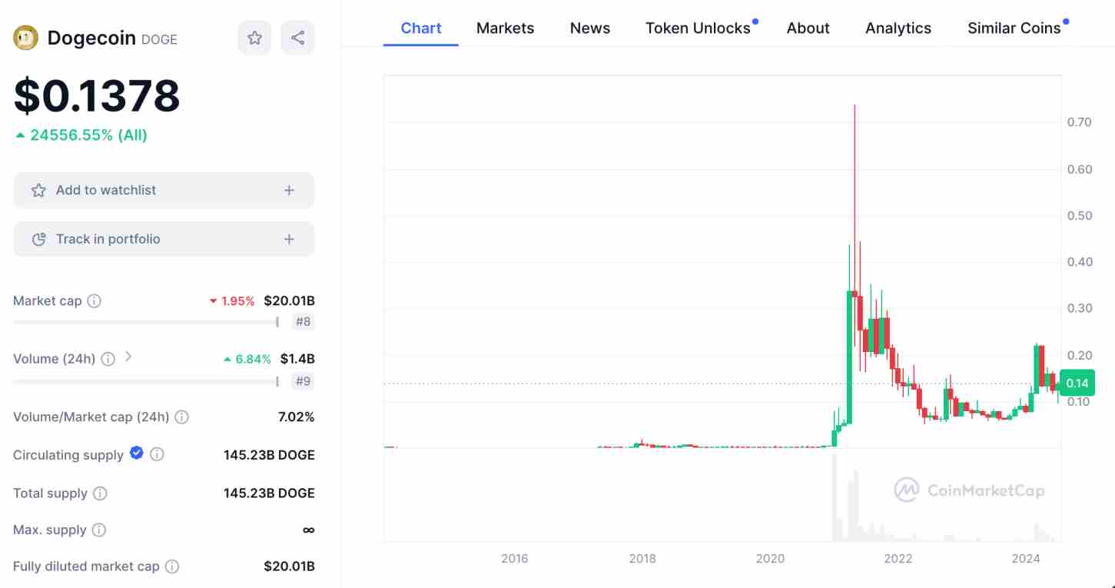Click the #8 market cap rank badge

[x=304, y=322]
